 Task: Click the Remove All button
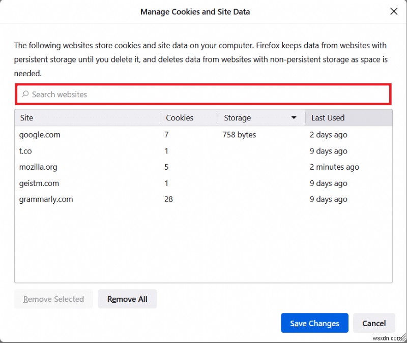coord(127,299)
